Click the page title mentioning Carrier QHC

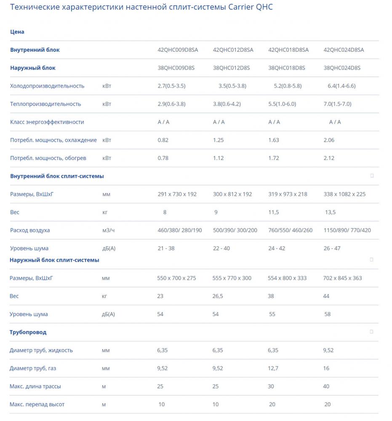(141, 7)
